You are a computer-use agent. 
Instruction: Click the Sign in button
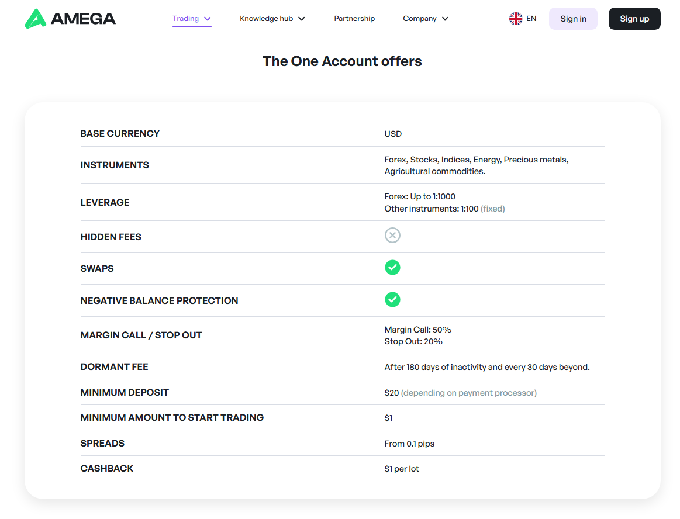(x=573, y=19)
